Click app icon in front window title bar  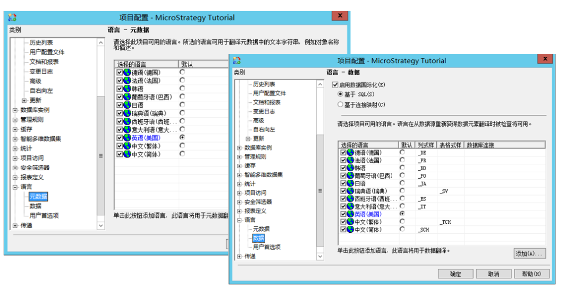[237, 60]
